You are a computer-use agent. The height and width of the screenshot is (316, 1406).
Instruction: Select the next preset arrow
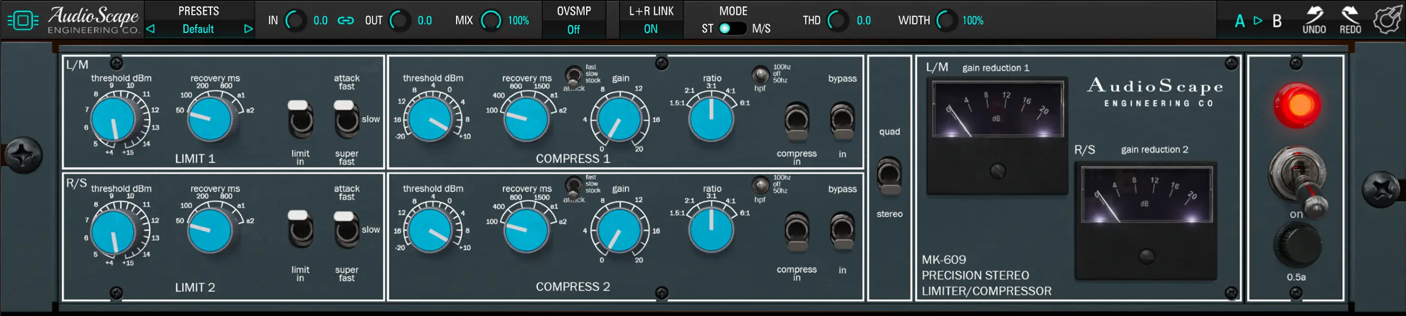tap(249, 29)
